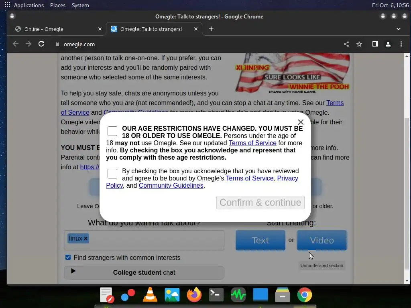Open the blue desktop square dock icon
The width and height of the screenshot is (411, 308).
260,295
